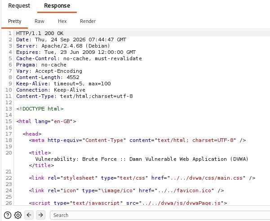Go to next search match arrow
Screen dimensions: 270x221
40,215
